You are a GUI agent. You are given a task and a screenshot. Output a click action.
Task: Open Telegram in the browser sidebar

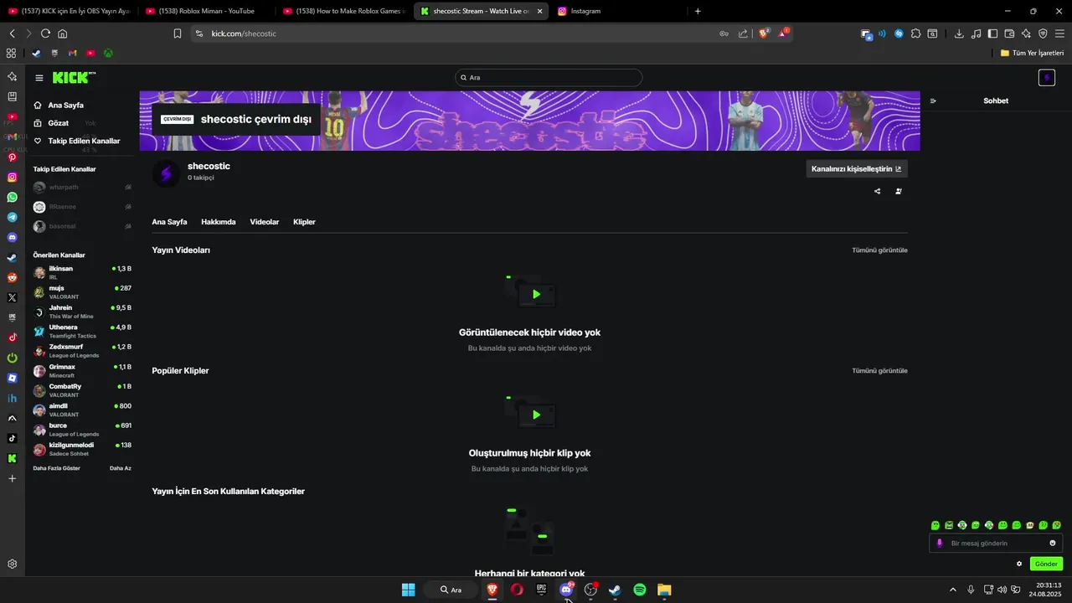pos(12,218)
